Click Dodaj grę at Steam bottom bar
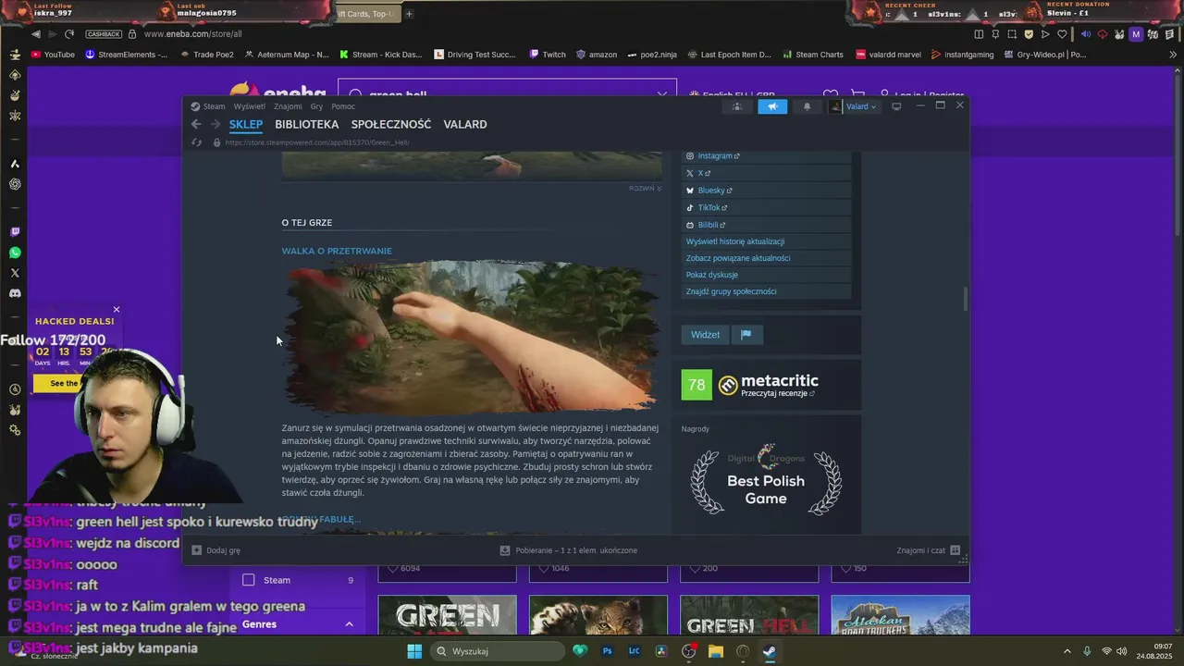Viewport: 1184px width, 666px height. 216,550
